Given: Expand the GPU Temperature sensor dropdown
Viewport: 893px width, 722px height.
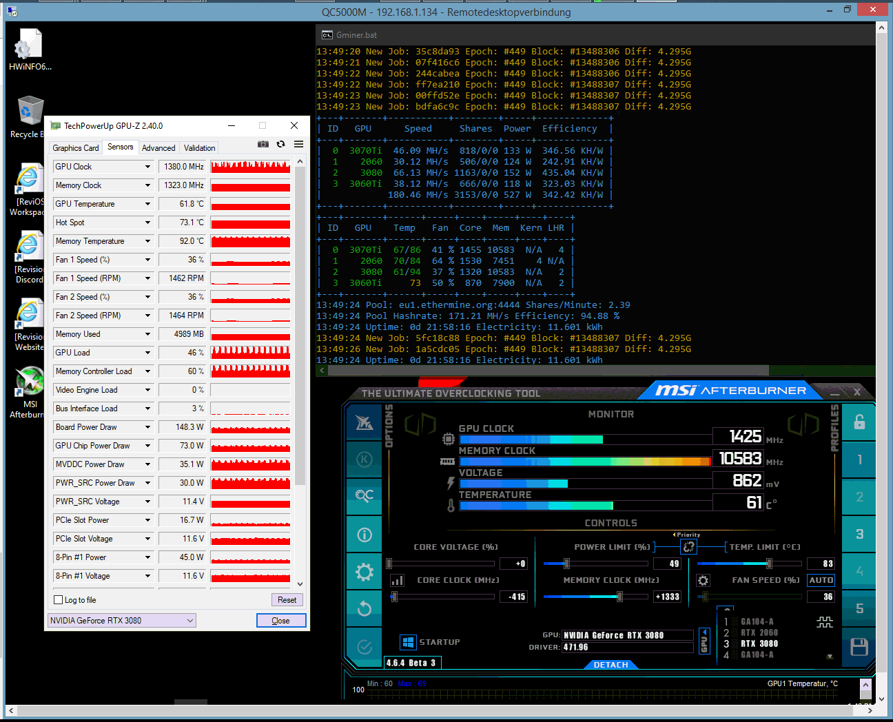Looking at the screenshot, I should pyautogui.click(x=147, y=204).
